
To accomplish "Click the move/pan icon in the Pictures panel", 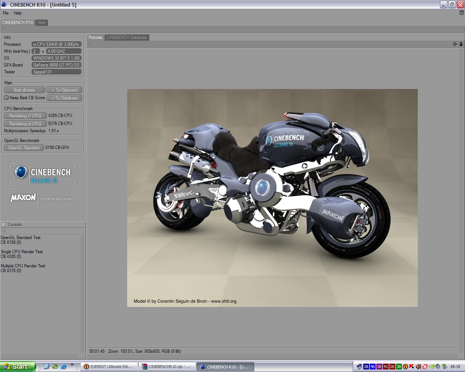I will click(454, 44).
